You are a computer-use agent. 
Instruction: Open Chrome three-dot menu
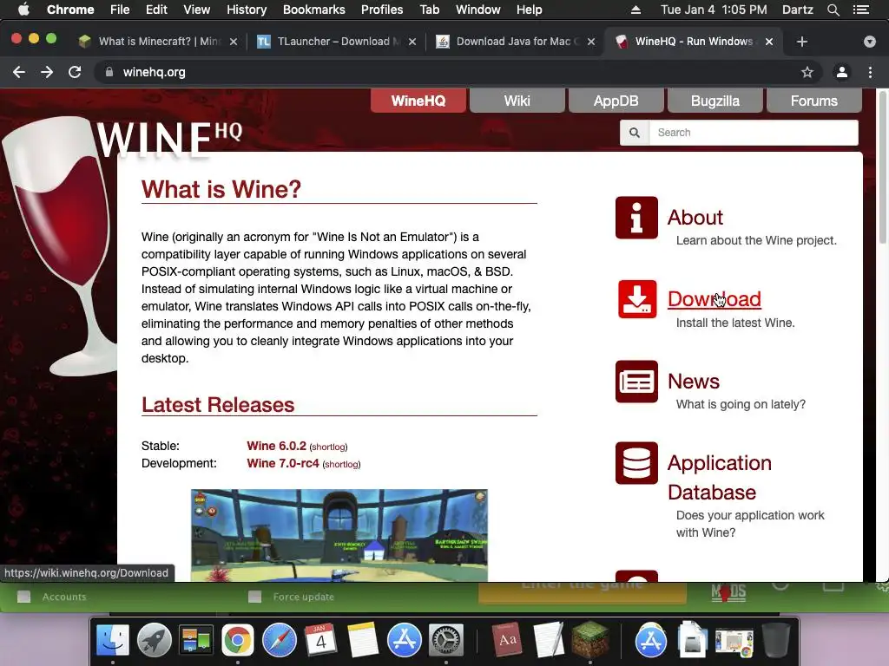click(x=870, y=72)
